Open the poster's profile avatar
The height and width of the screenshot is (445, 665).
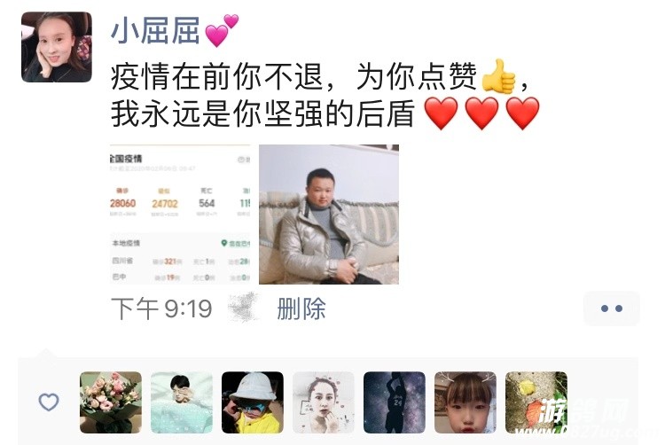57,47
